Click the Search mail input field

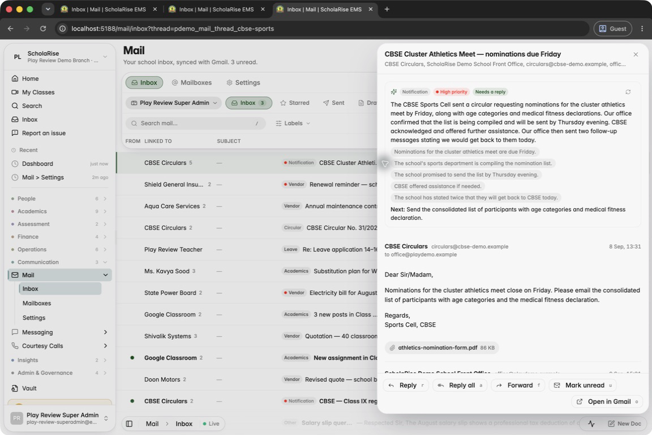pos(195,123)
